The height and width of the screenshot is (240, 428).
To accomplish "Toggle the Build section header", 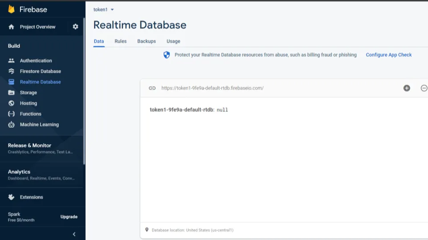I will 14,46.
